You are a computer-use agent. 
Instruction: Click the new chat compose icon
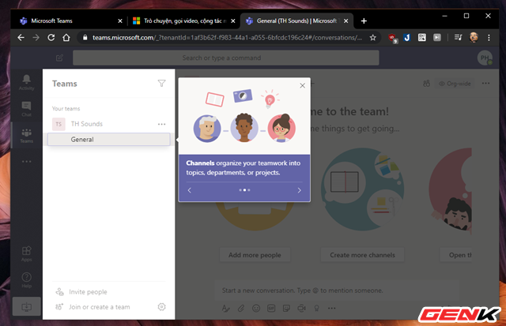click(x=59, y=58)
